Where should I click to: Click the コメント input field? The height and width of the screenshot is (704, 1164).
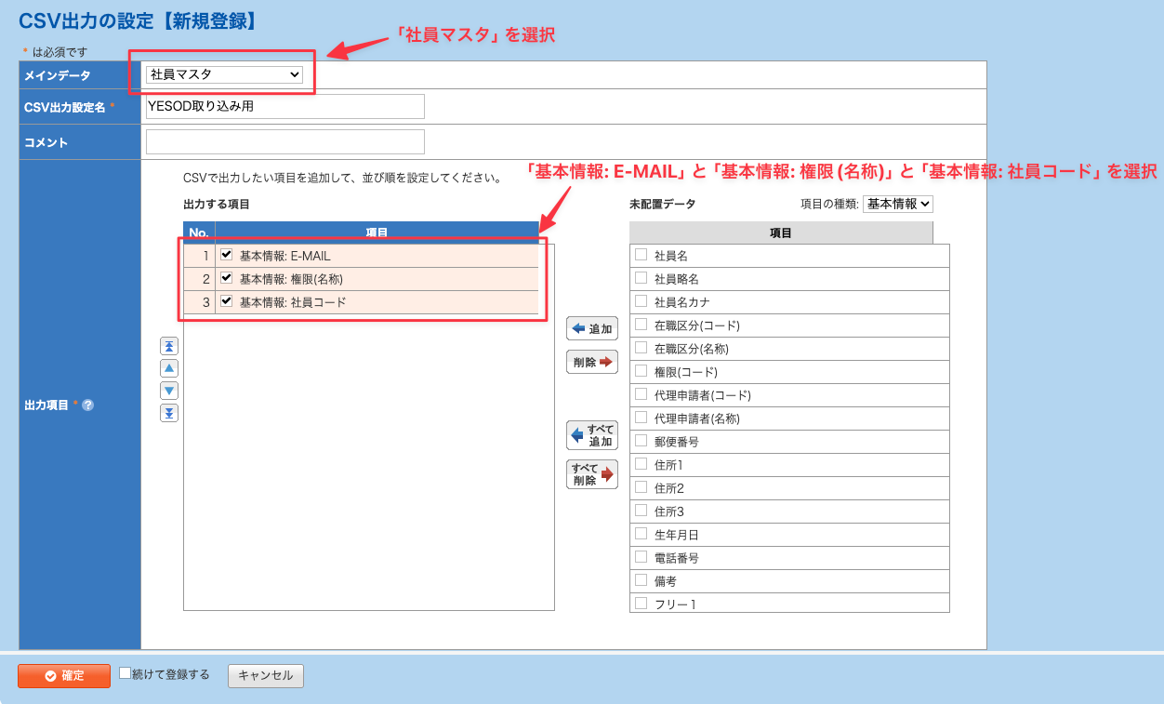tap(285, 141)
